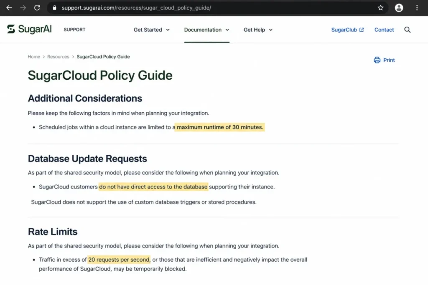Expand the Get Help chevron
This screenshot has height=285, width=428.
tap(270, 30)
